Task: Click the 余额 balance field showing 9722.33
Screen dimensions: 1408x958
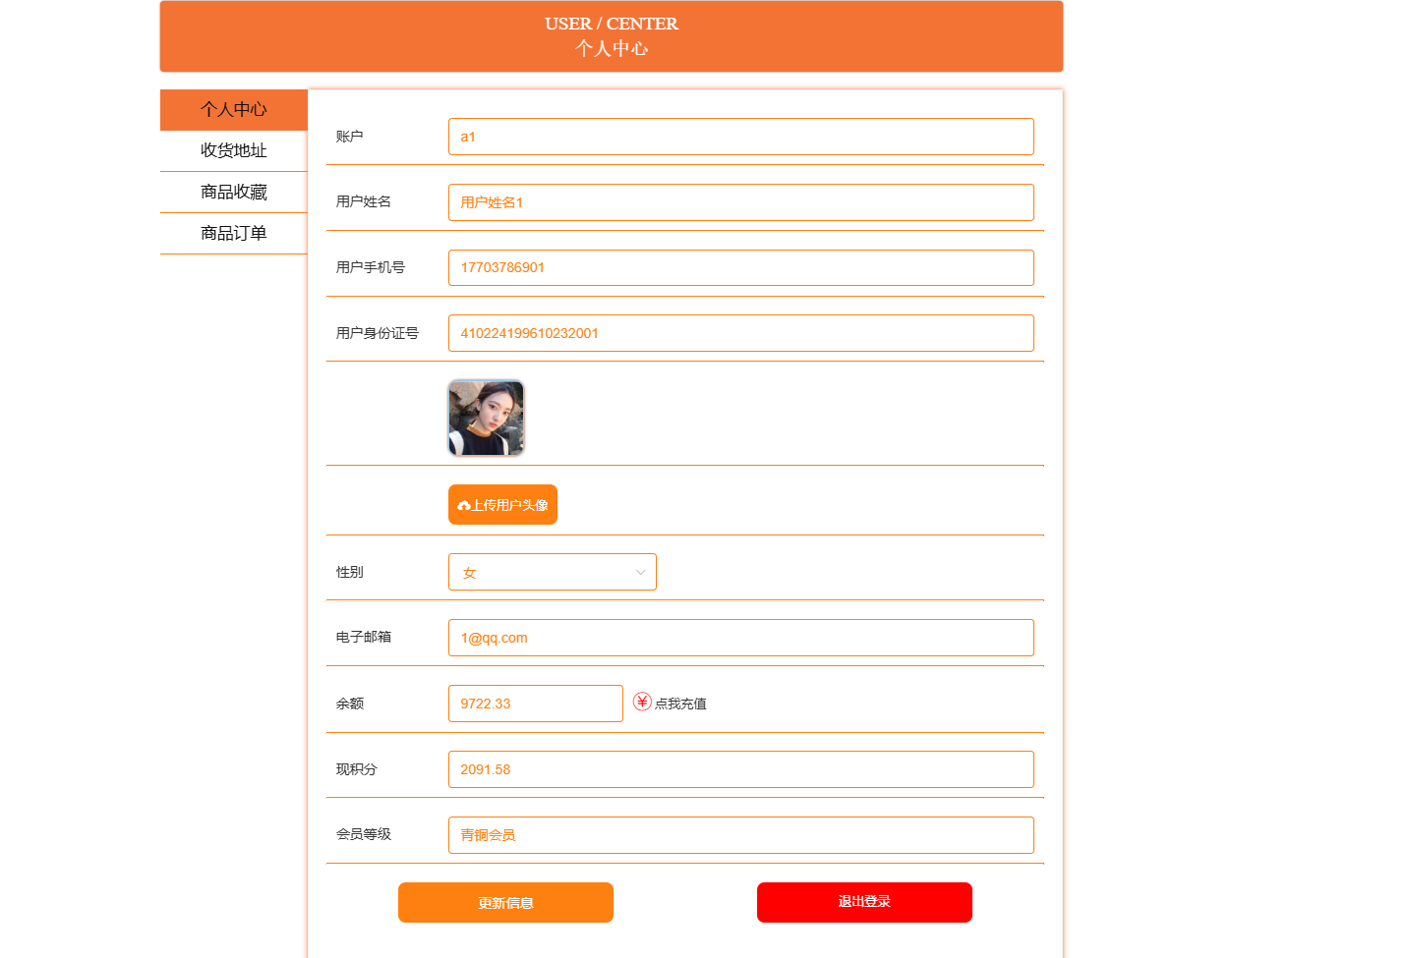Action: [x=535, y=704]
